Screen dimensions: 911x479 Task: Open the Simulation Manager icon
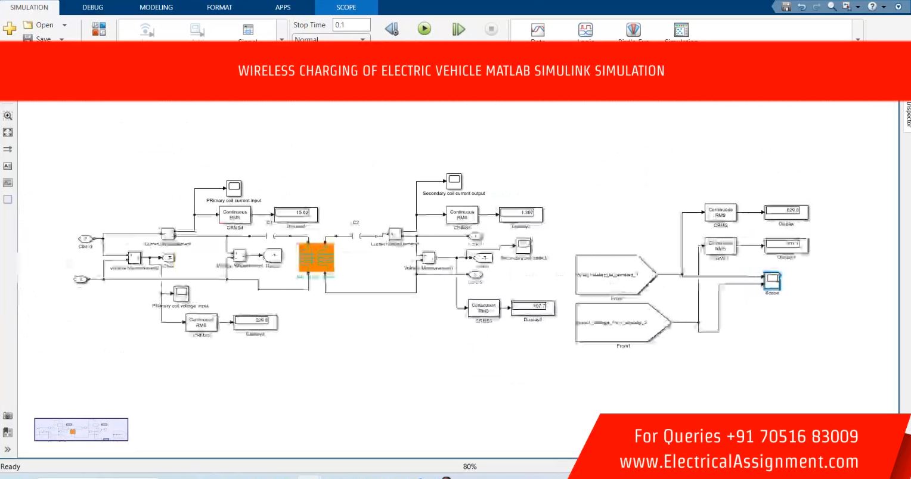tap(681, 30)
